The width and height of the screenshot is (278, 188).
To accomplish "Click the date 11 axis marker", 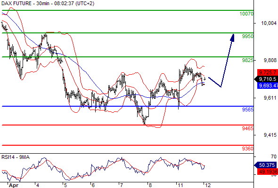I will 180,185.
